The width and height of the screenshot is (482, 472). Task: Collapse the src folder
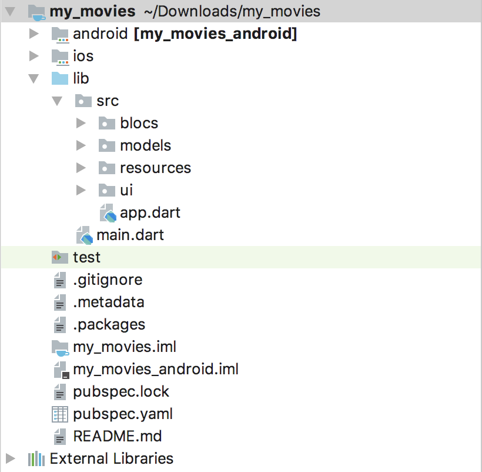pyautogui.click(x=57, y=101)
